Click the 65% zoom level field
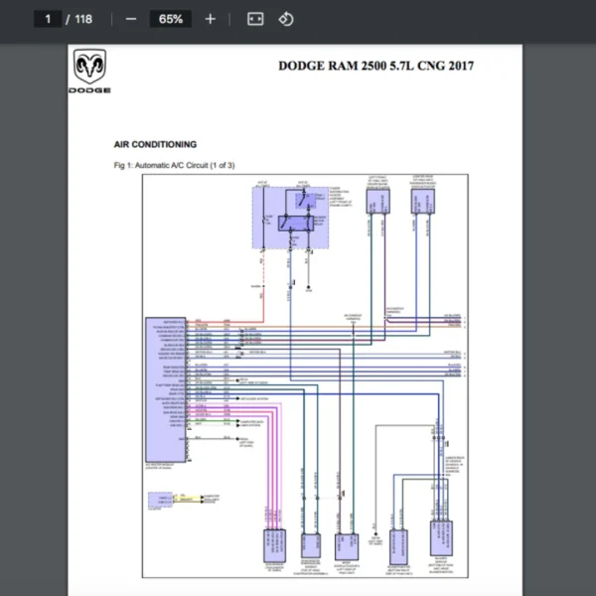 point(170,19)
